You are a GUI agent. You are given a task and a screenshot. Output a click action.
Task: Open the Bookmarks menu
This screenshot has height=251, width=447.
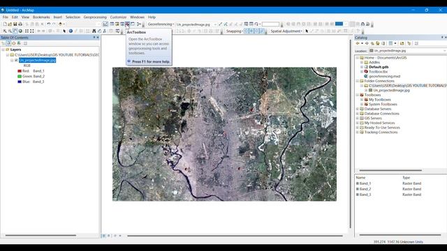point(41,17)
